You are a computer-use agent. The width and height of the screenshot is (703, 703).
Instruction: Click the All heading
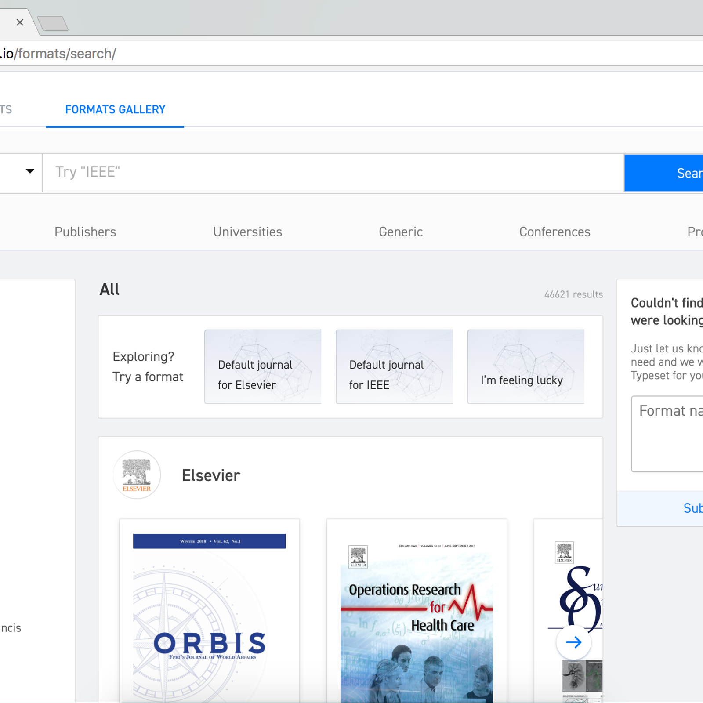pos(109,289)
